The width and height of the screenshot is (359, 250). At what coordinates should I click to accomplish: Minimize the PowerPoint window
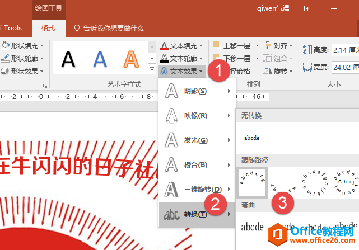[334, 9]
